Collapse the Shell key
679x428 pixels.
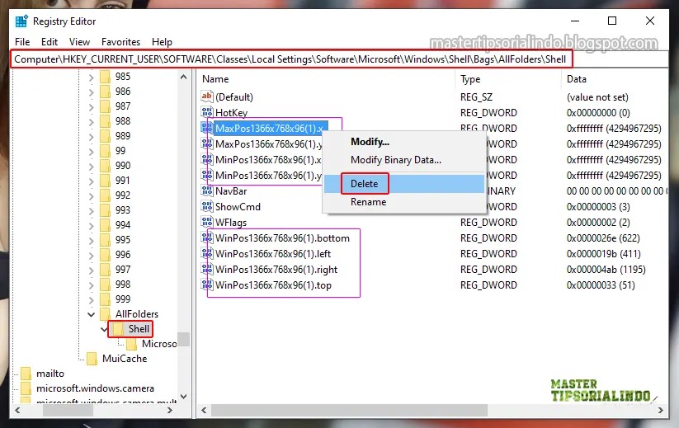coord(104,329)
